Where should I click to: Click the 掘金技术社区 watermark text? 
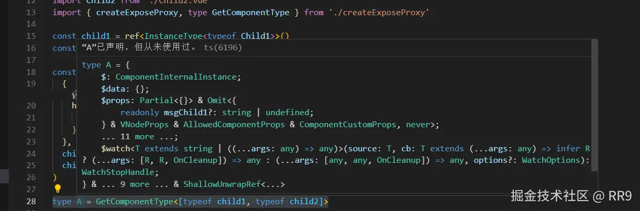[549, 196]
